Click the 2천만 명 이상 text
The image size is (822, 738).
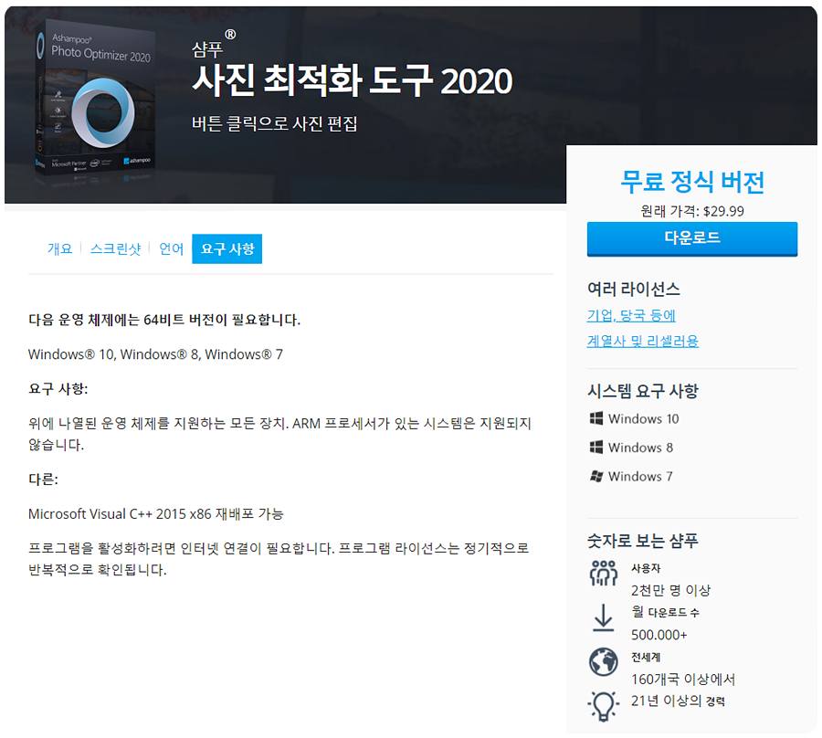tap(670, 590)
